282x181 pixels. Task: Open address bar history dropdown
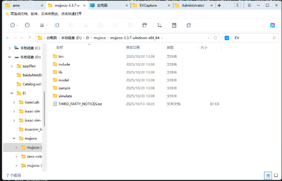tap(209, 38)
